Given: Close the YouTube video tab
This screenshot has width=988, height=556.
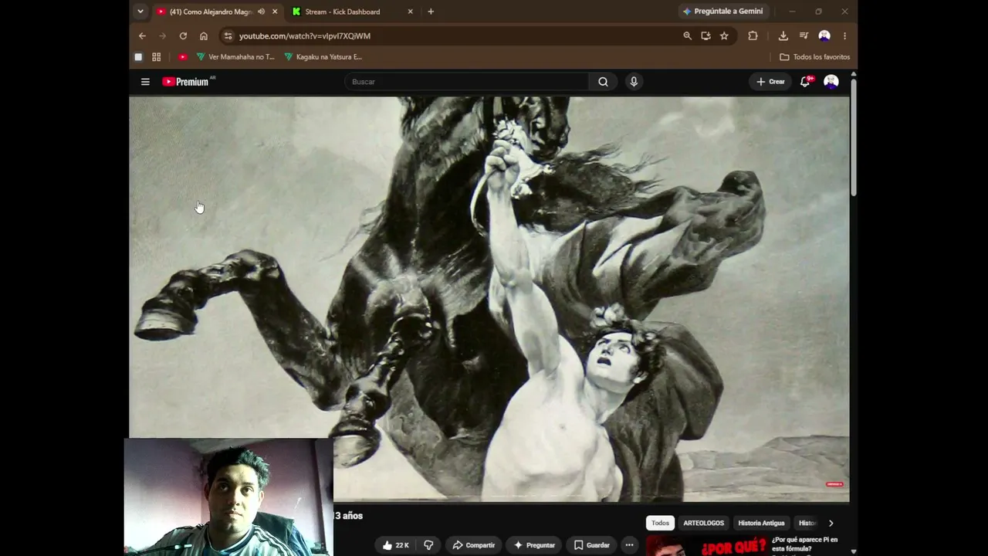Looking at the screenshot, I should point(274,12).
